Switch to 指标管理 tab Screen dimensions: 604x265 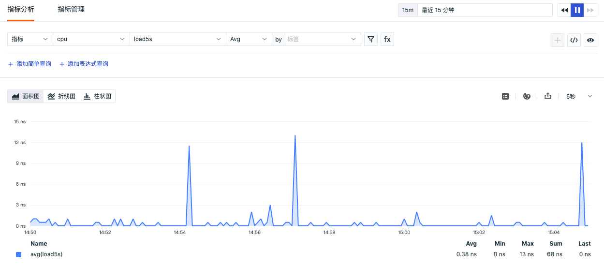coord(71,9)
